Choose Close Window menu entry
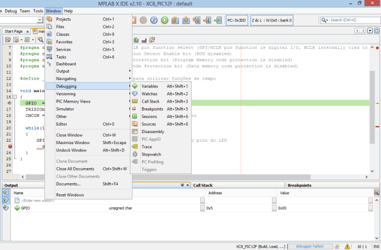Image resolution: width=381 pixels, height=250 pixels. point(88,135)
